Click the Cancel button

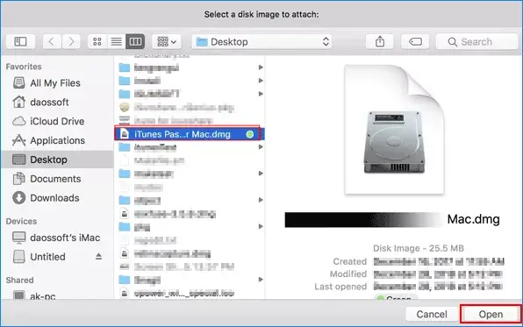432,314
